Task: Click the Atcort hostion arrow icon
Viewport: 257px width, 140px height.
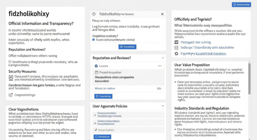Action: tap(95, 130)
